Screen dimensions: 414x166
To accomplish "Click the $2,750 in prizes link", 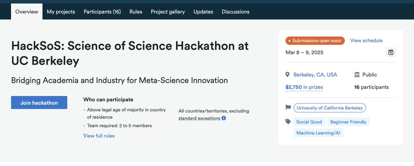I will click(x=304, y=87).
